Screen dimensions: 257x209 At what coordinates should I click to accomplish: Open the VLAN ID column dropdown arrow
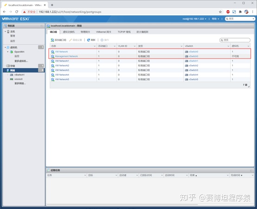(135, 46)
